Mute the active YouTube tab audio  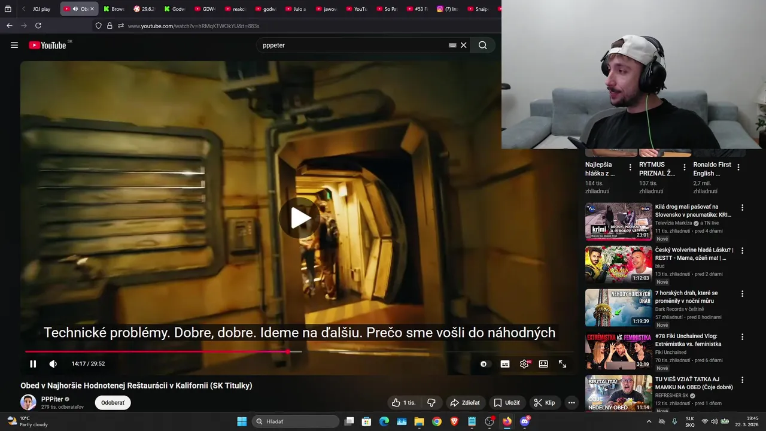(75, 9)
